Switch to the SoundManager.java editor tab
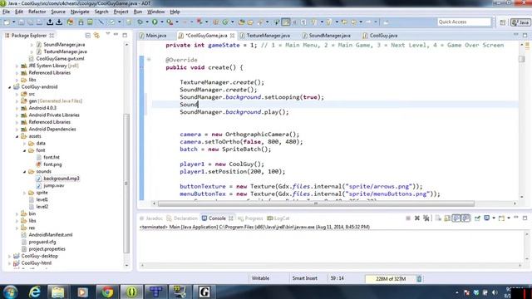This screenshot has width=532, height=299. point(329,35)
